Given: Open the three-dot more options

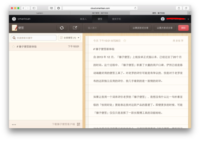Looking at the screenshot, I should pyautogui.click(x=14, y=124).
